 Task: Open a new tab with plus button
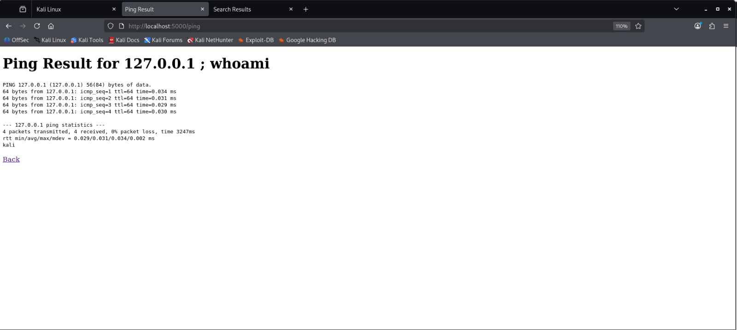pos(305,9)
